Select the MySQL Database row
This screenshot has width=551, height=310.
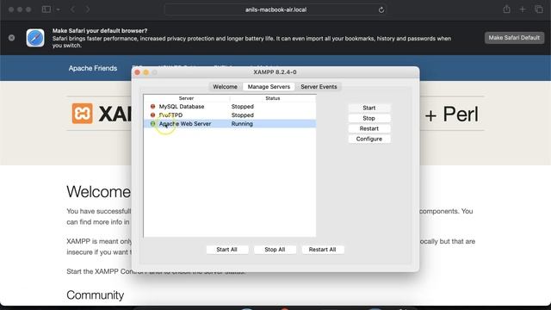tap(230, 107)
